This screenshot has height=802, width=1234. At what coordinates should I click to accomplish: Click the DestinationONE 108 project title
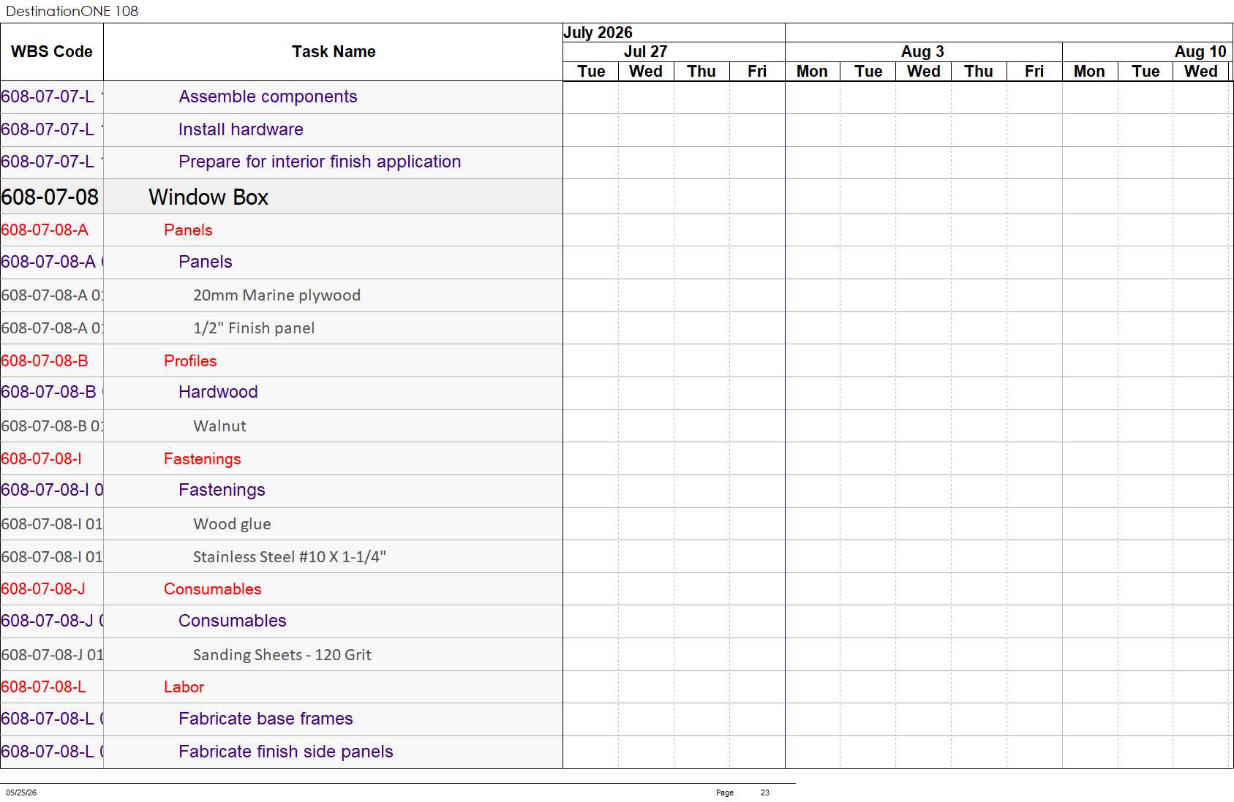[x=72, y=11]
